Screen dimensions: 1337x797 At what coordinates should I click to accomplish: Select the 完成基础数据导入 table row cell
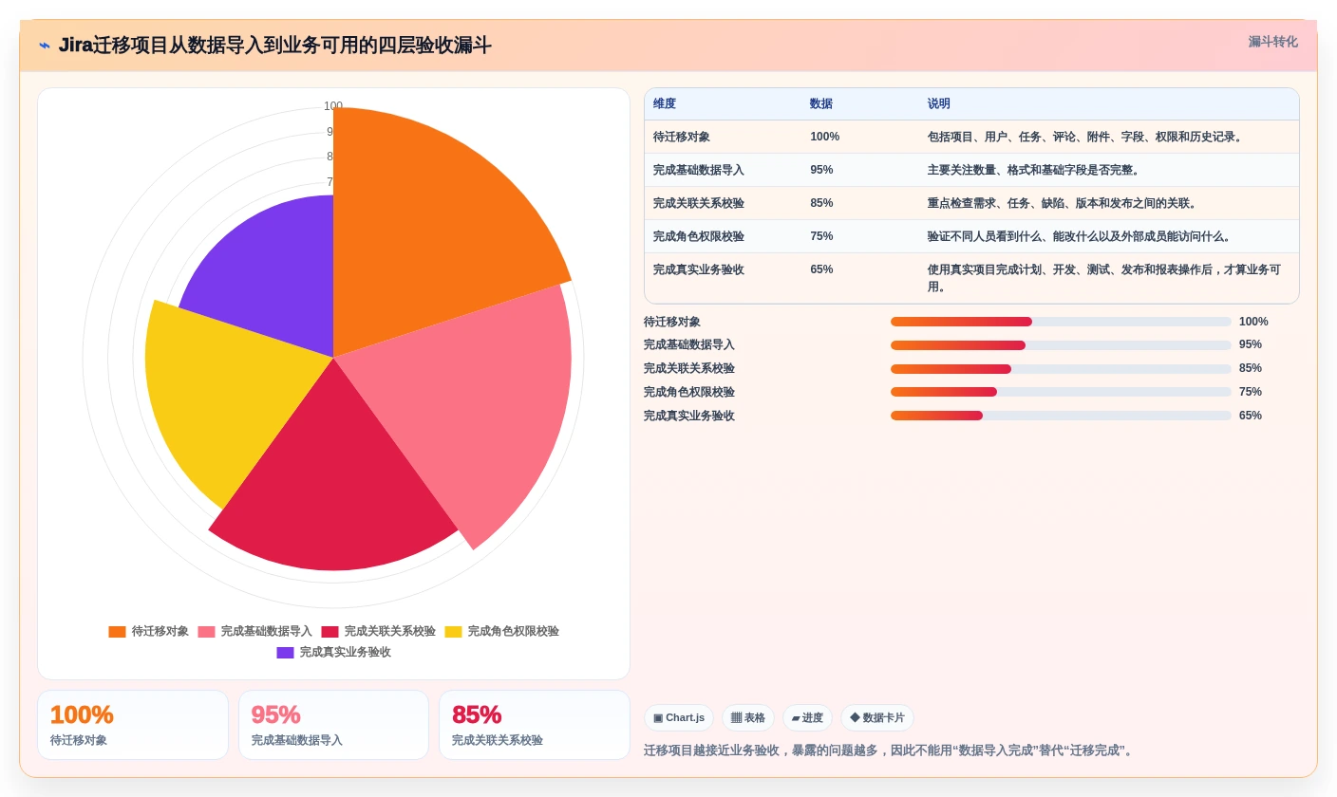click(x=723, y=170)
